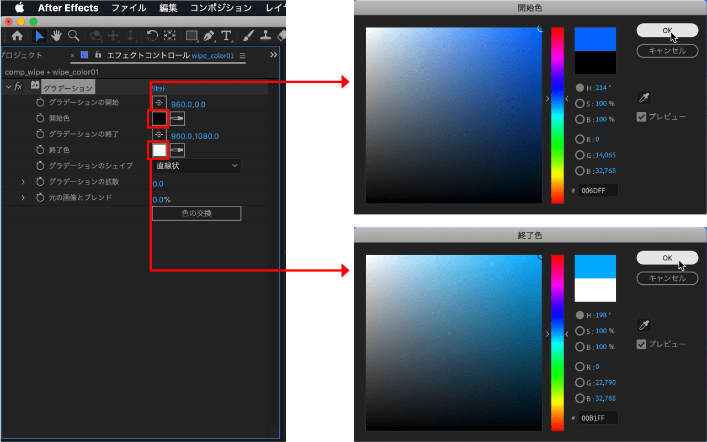Select the H radio button in 終了色 dialog

[580, 315]
